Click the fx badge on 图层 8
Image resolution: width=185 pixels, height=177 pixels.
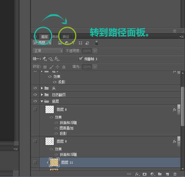175,110
